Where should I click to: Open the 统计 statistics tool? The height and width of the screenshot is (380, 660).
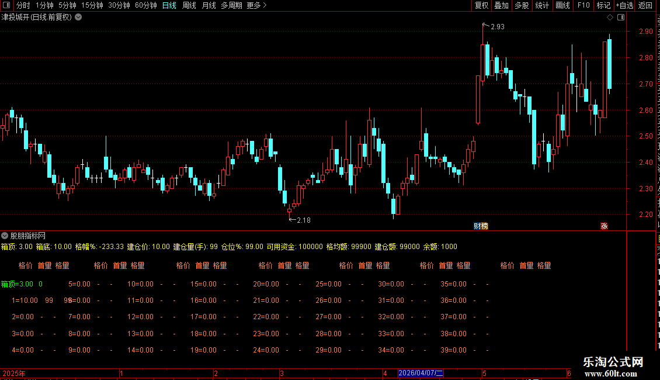(x=542, y=5)
